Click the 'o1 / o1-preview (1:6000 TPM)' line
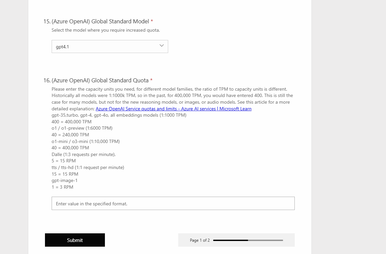The image size is (386, 254). [82, 128]
